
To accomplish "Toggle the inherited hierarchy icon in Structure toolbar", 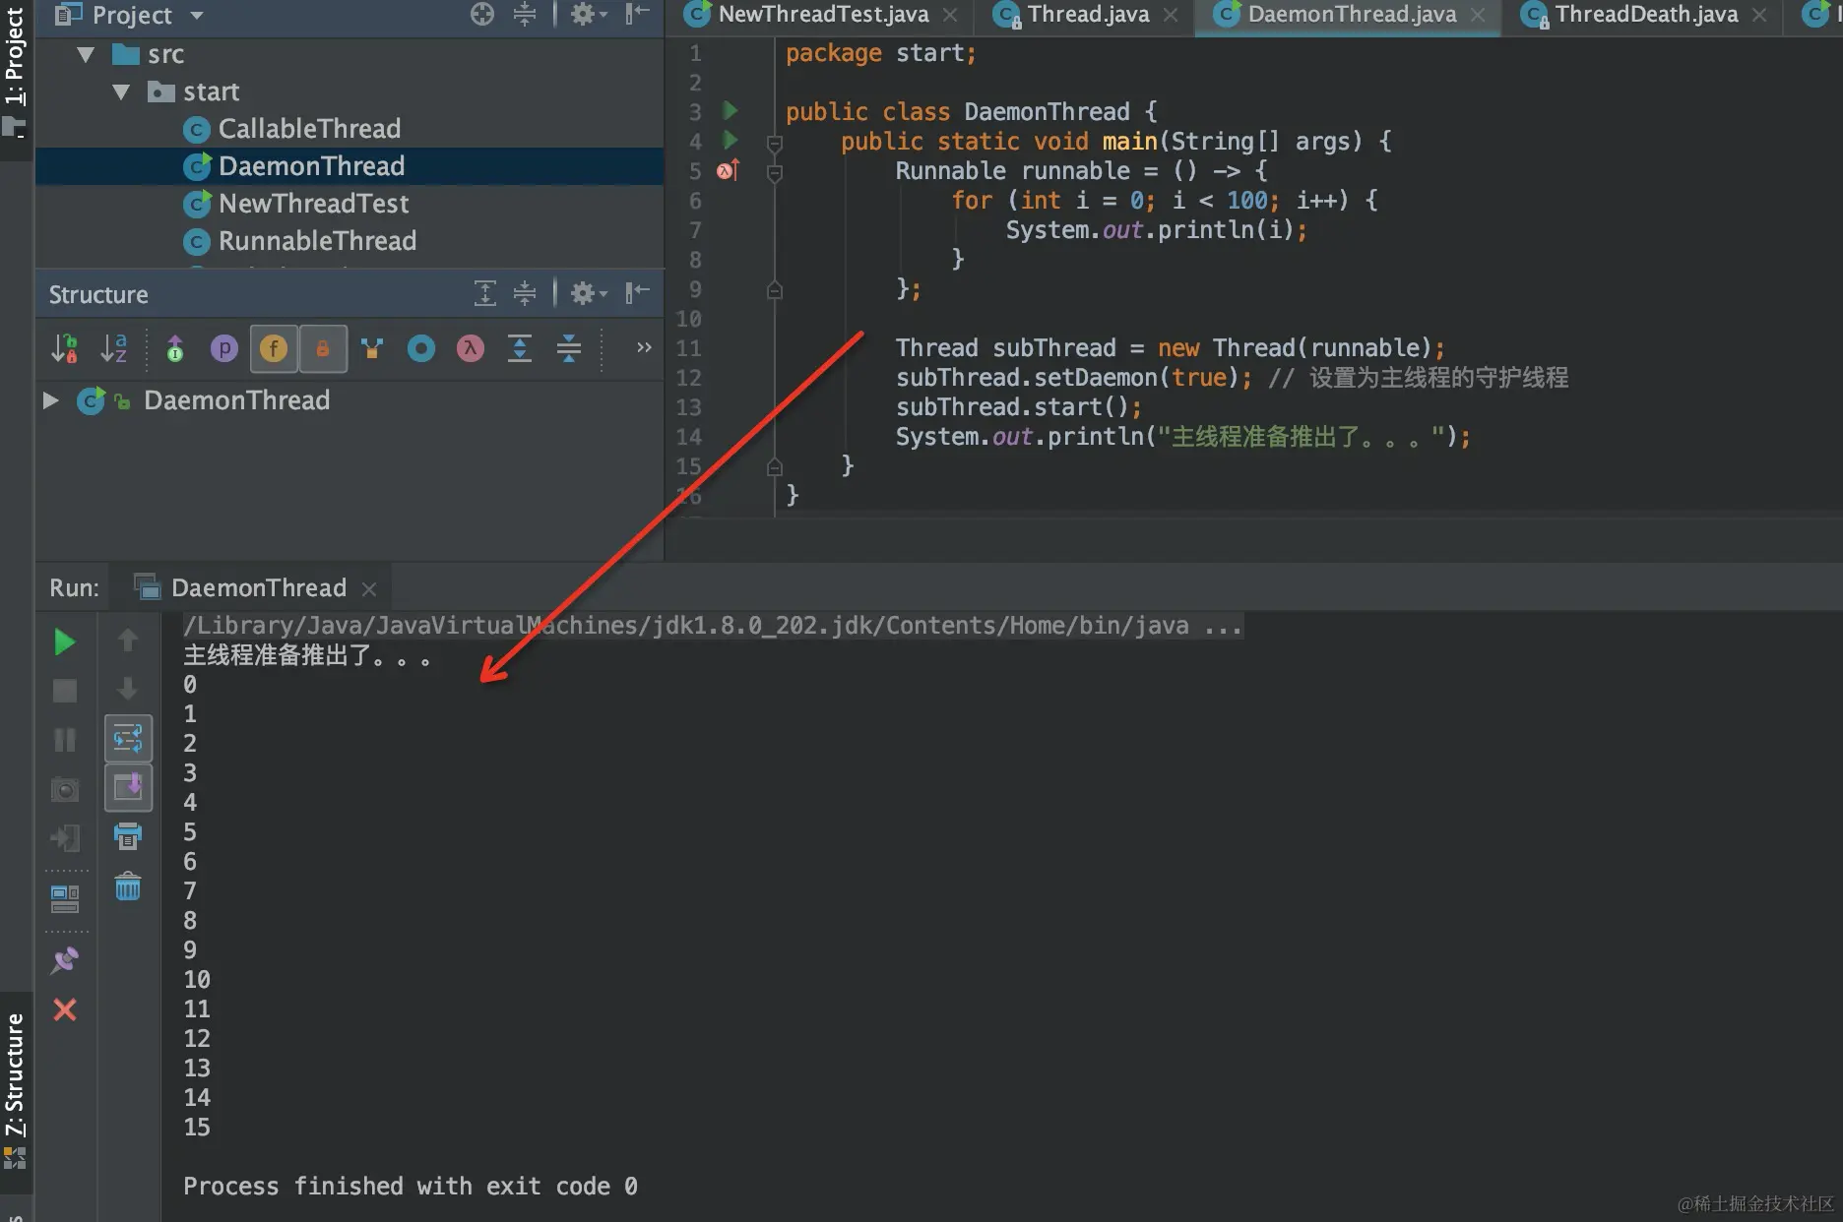I will (x=372, y=348).
